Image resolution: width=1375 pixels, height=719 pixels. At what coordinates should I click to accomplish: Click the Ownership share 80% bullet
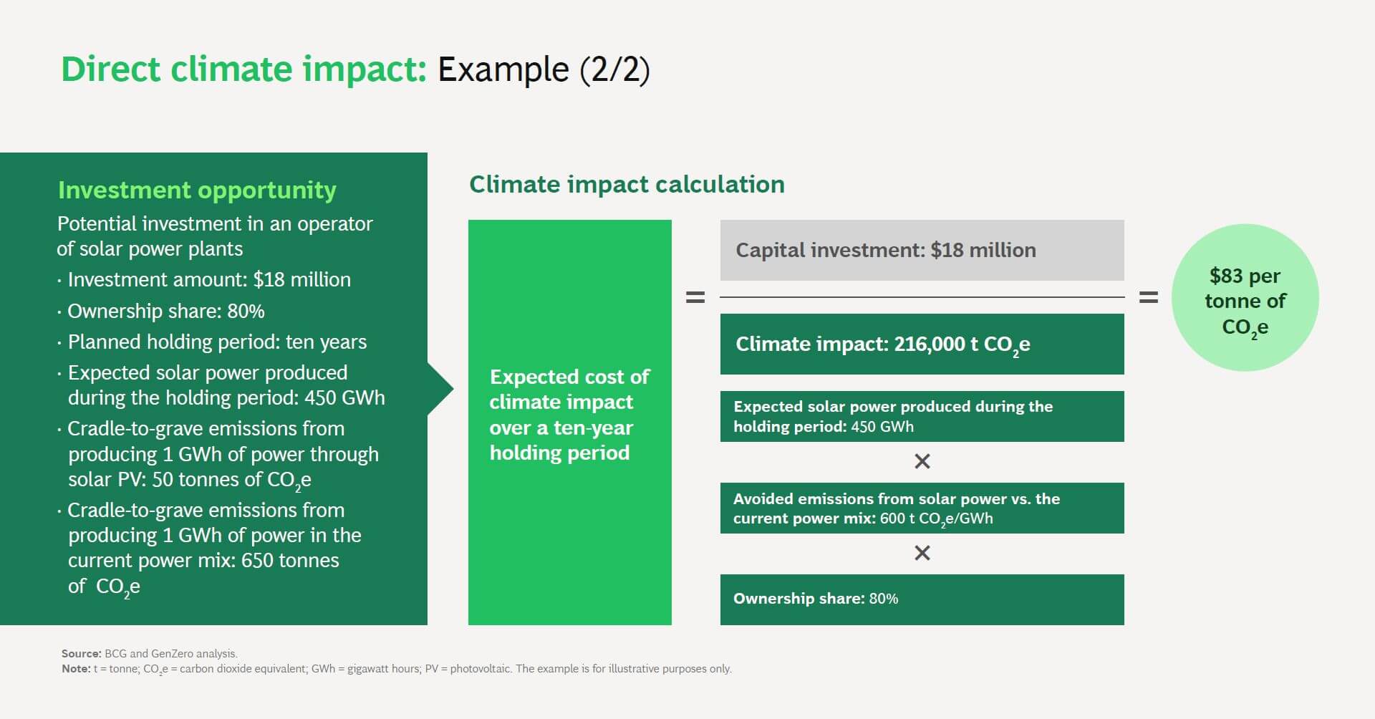pos(165,311)
